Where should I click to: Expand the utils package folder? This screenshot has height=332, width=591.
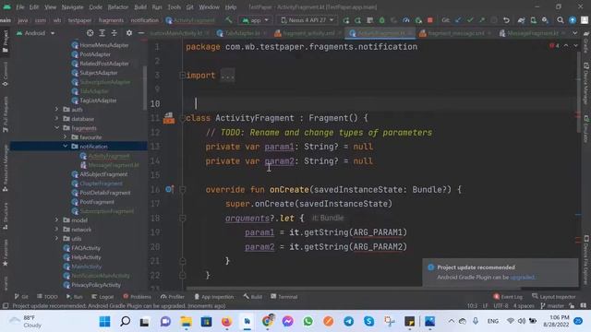(x=56, y=239)
